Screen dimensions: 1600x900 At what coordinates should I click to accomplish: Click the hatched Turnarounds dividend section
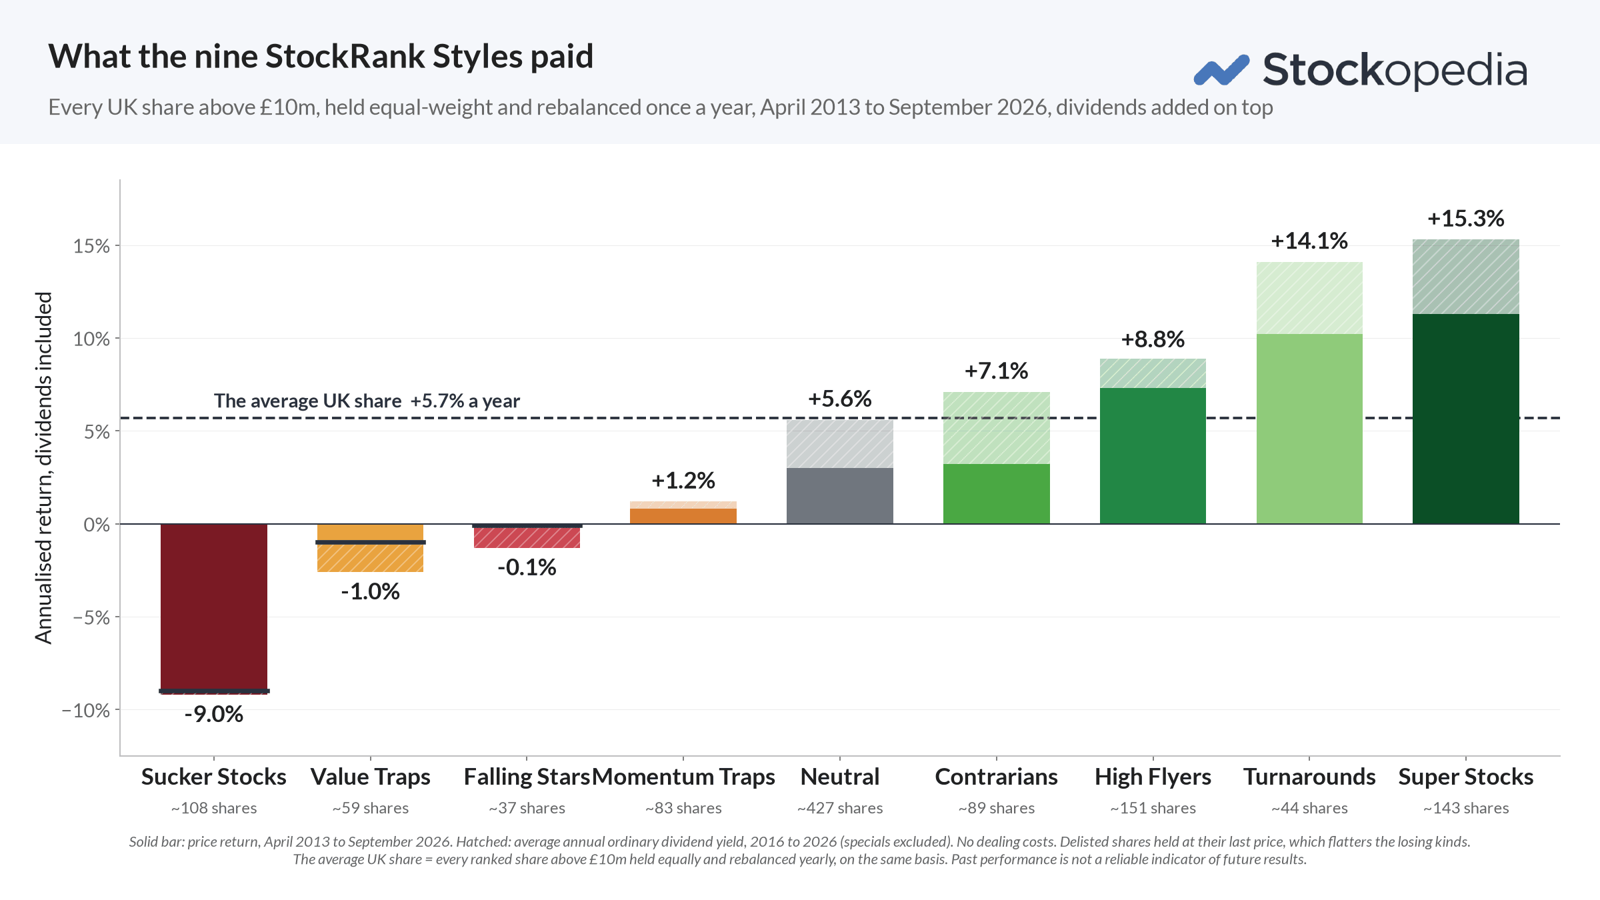point(1309,298)
